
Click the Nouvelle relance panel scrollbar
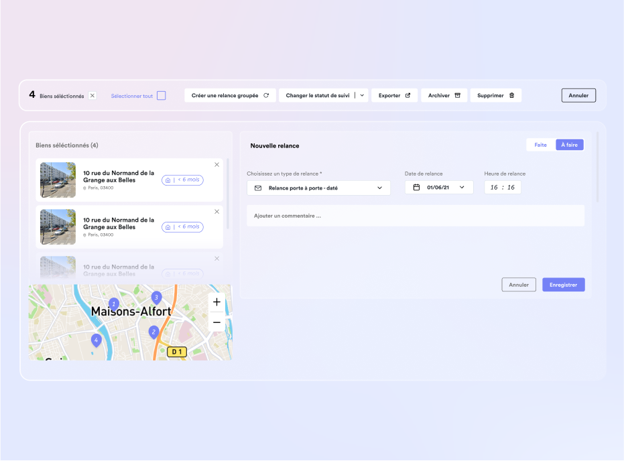597,167
